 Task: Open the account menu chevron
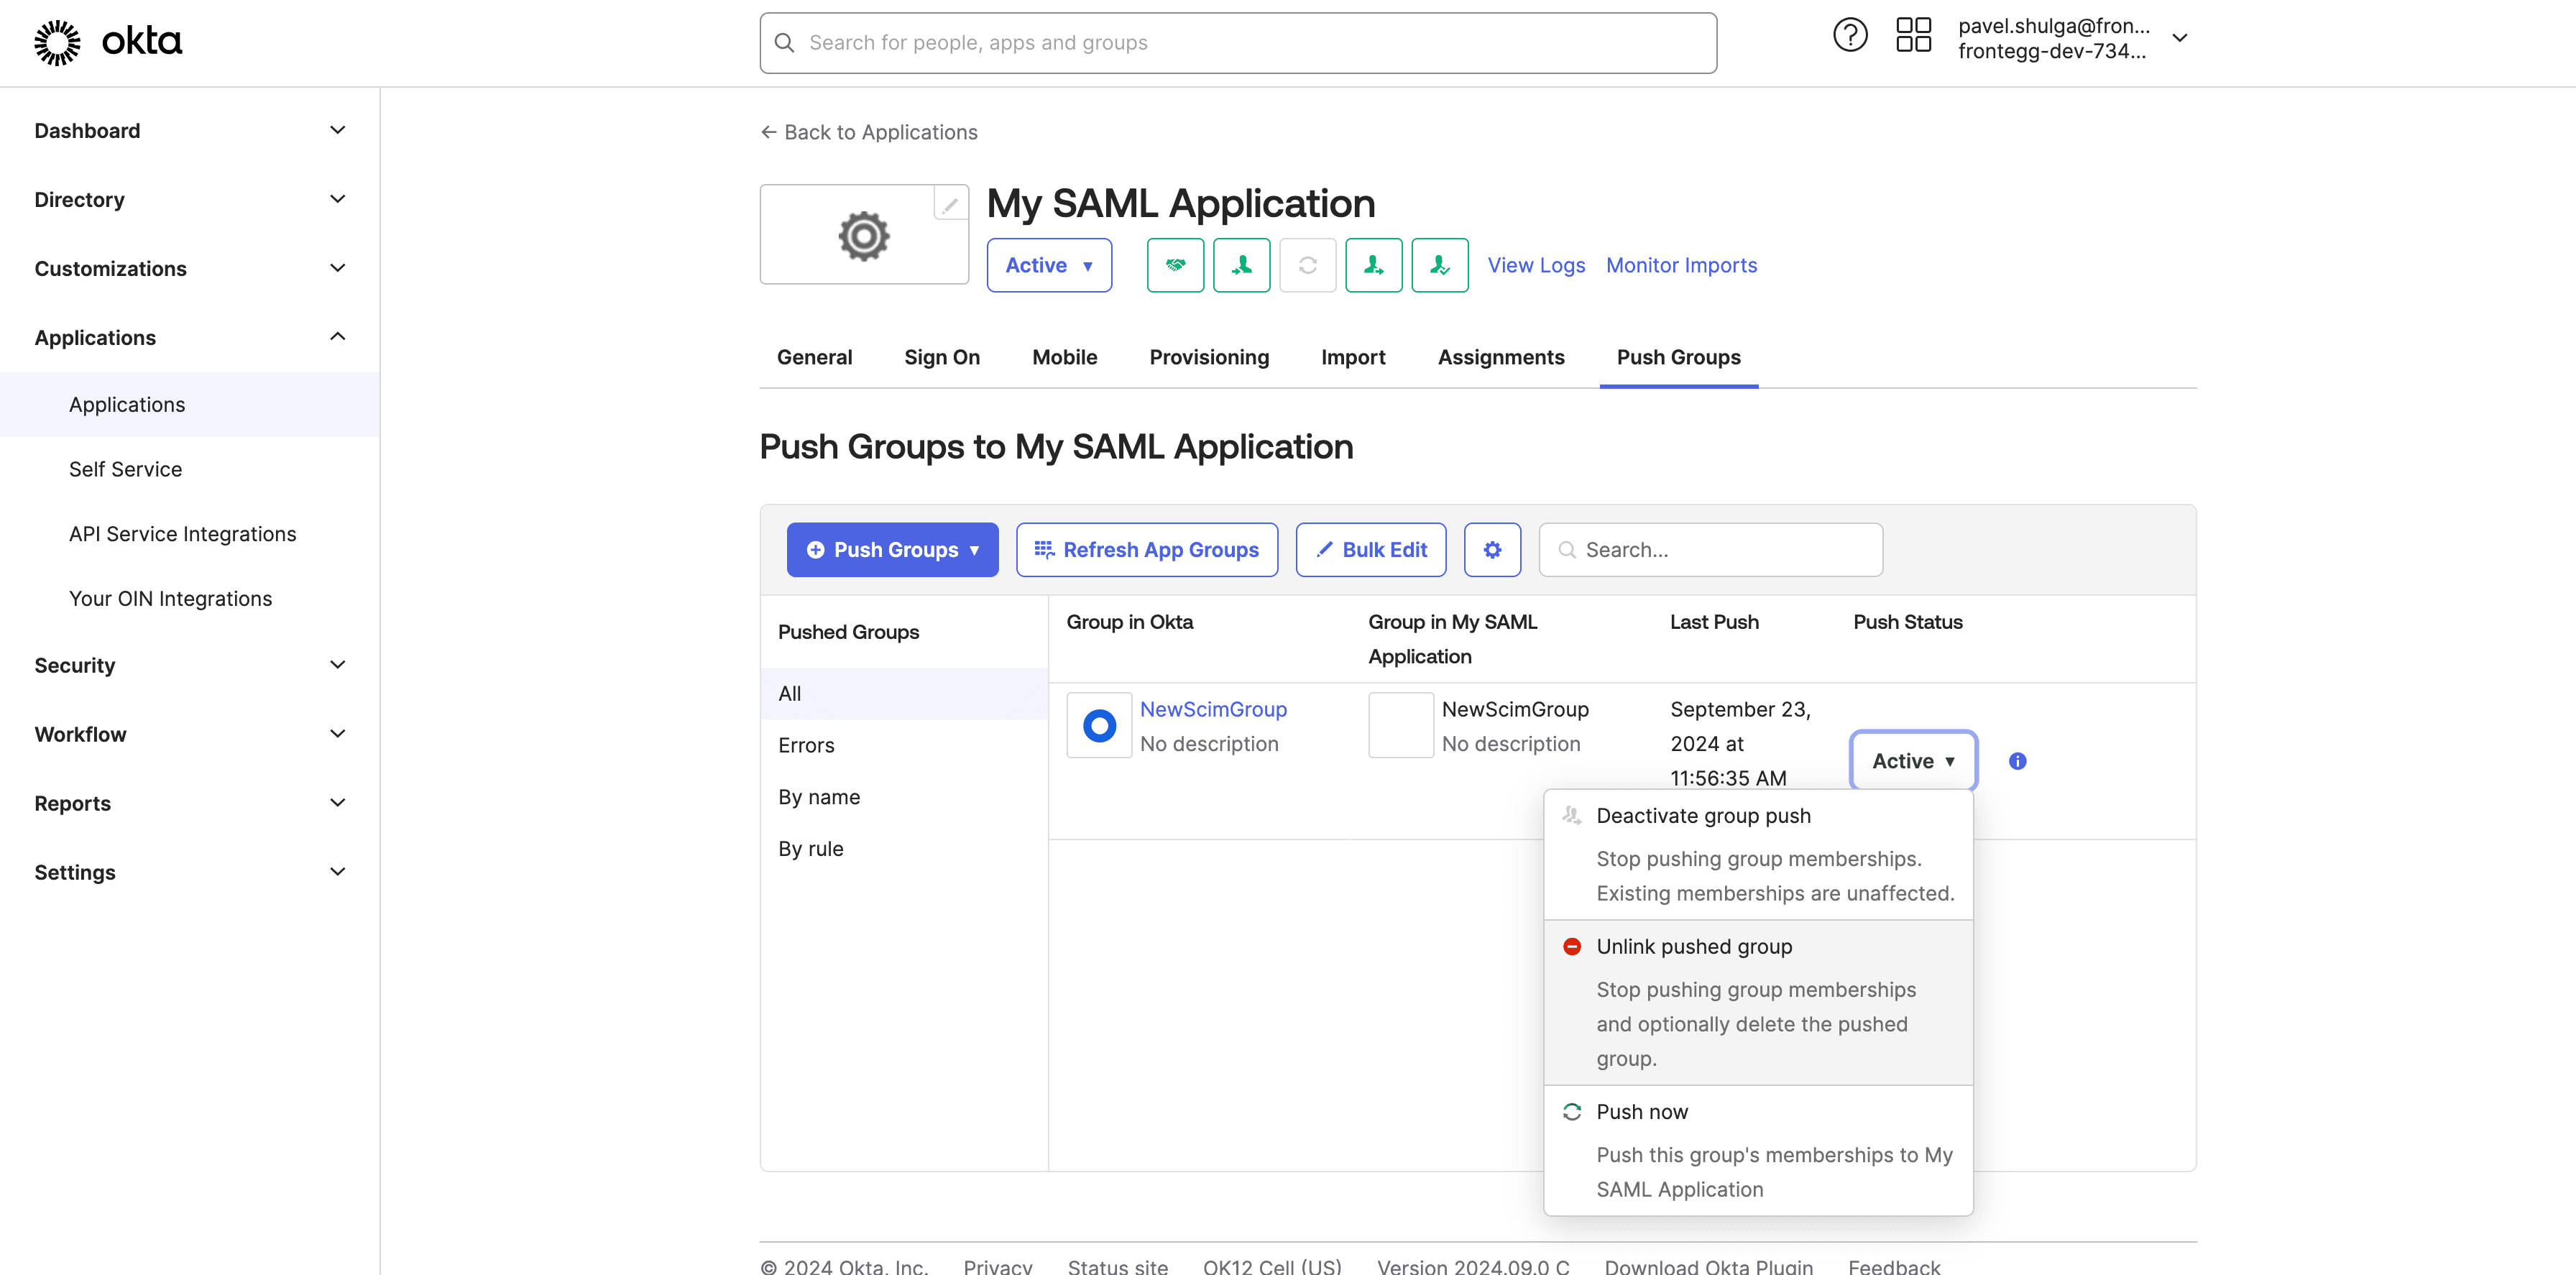[x=2180, y=38]
